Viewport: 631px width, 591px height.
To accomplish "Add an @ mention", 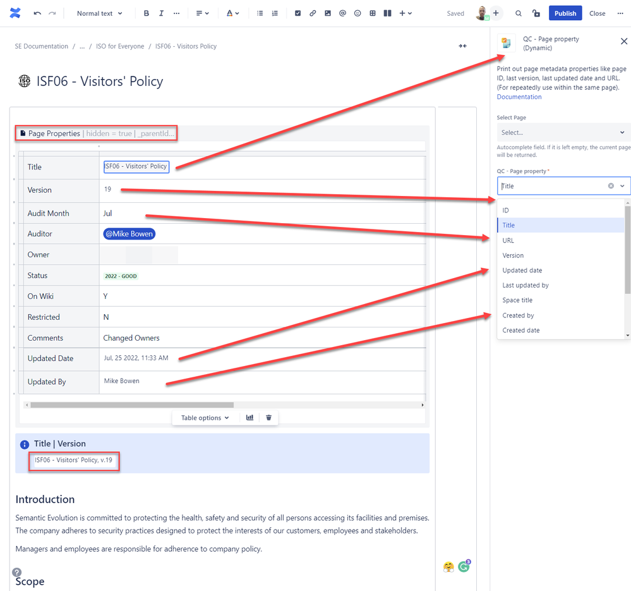I will pos(342,13).
